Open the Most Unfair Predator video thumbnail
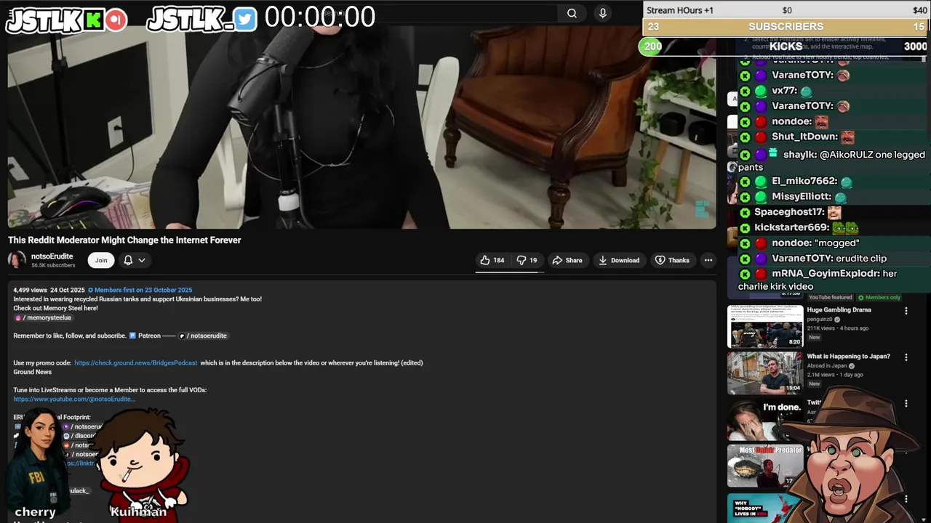Image resolution: width=931 pixels, height=523 pixels. (x=762, y=466)
